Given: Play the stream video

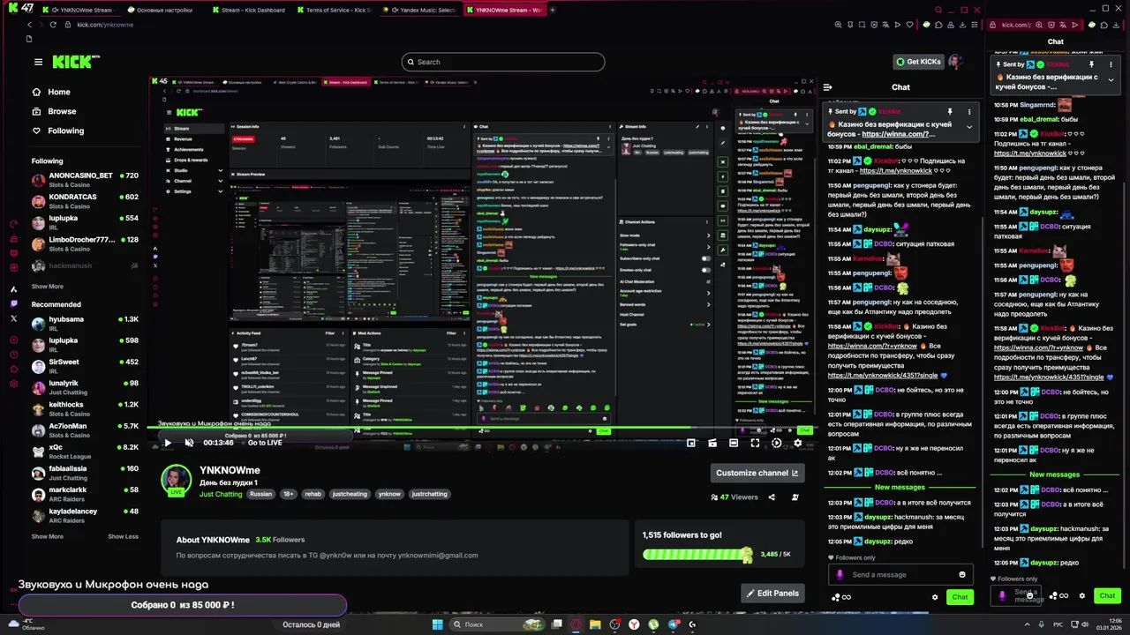Looking at the screenshot, I should point(167,443).
